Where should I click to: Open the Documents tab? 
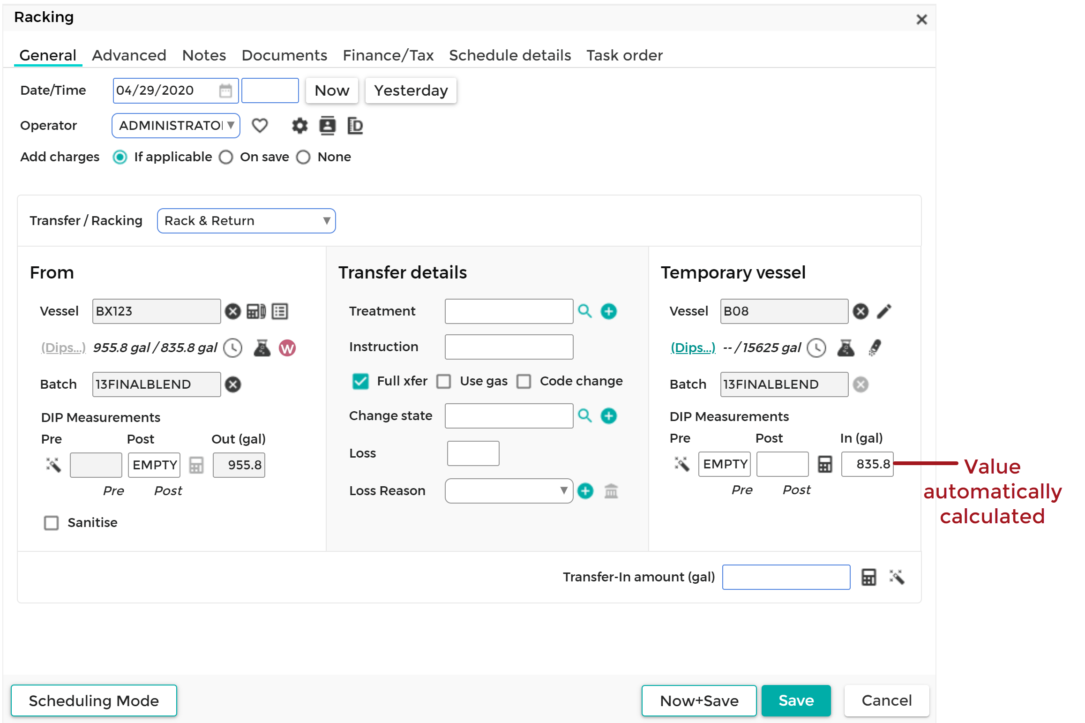pos(284,55)
